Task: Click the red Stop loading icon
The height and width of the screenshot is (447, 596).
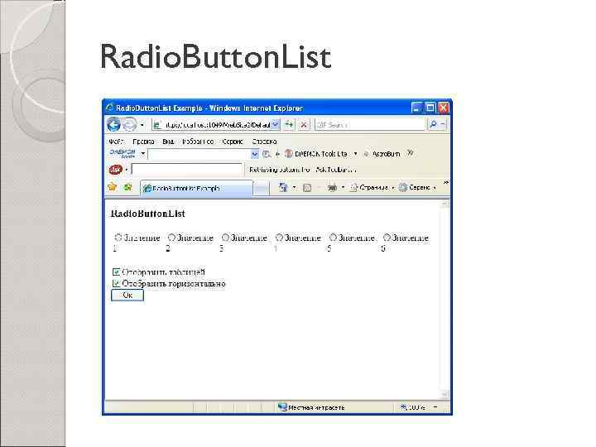Action: [x=304, y=124]
